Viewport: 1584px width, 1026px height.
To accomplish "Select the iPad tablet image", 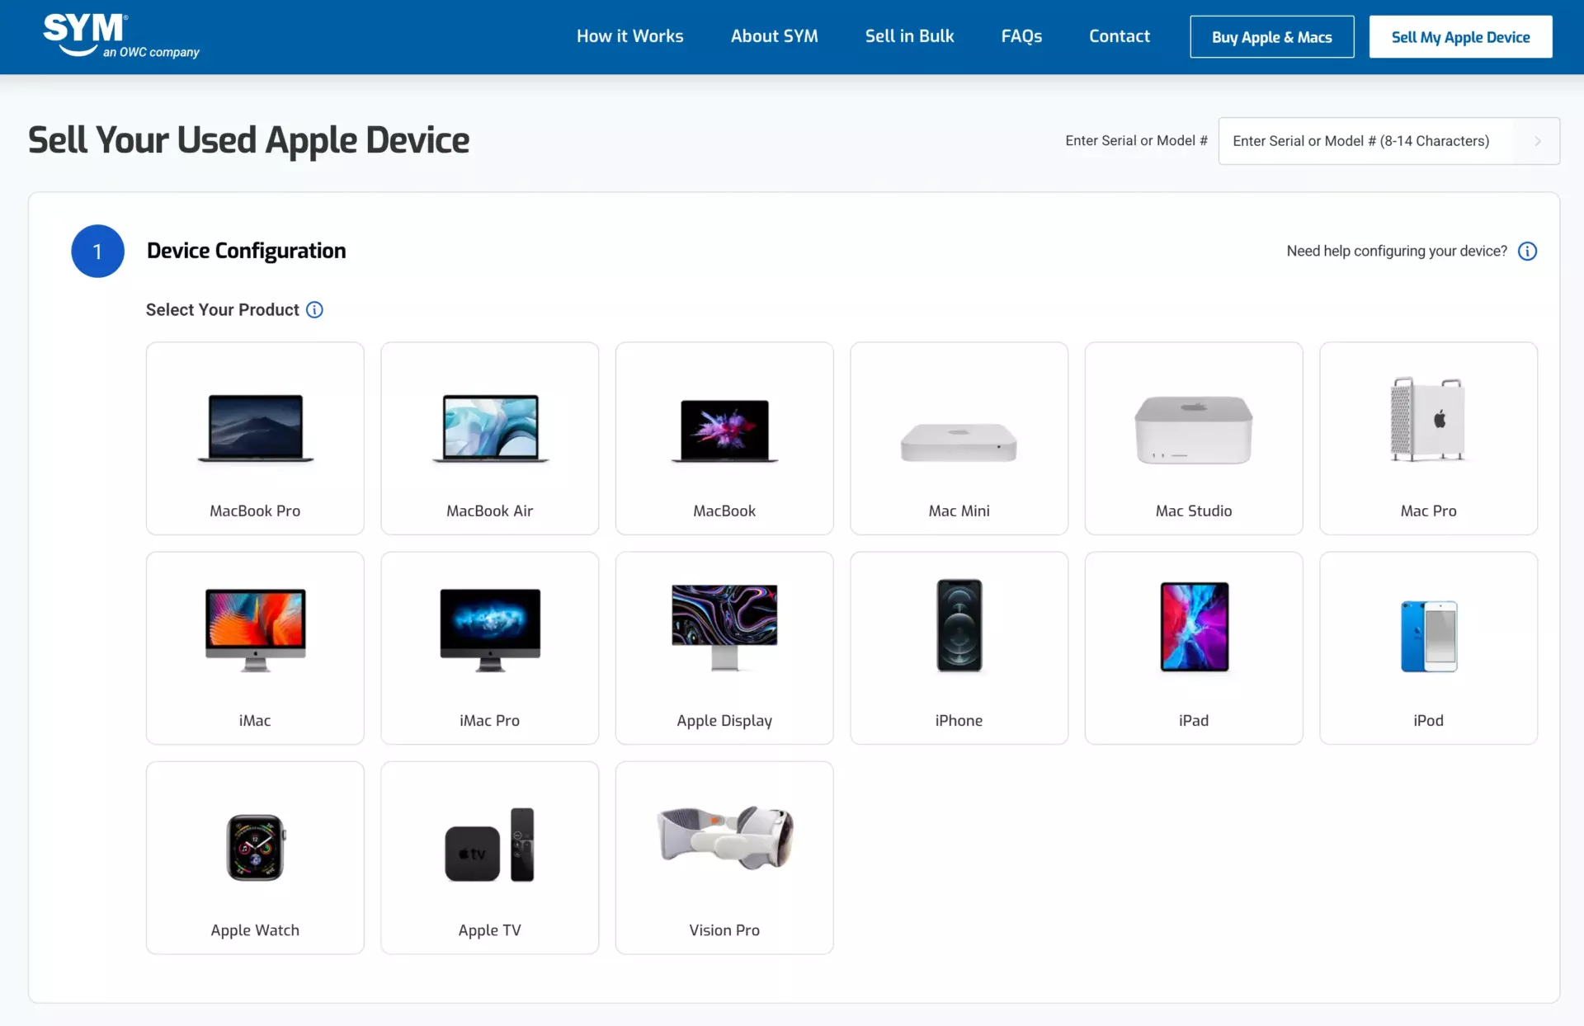I will 1194,626.
